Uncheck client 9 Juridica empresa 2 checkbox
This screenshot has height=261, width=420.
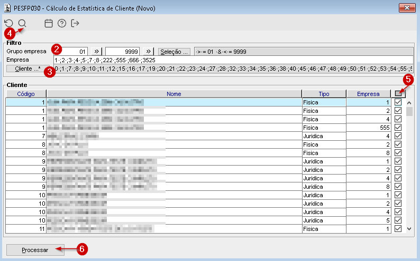pos(398,170)
